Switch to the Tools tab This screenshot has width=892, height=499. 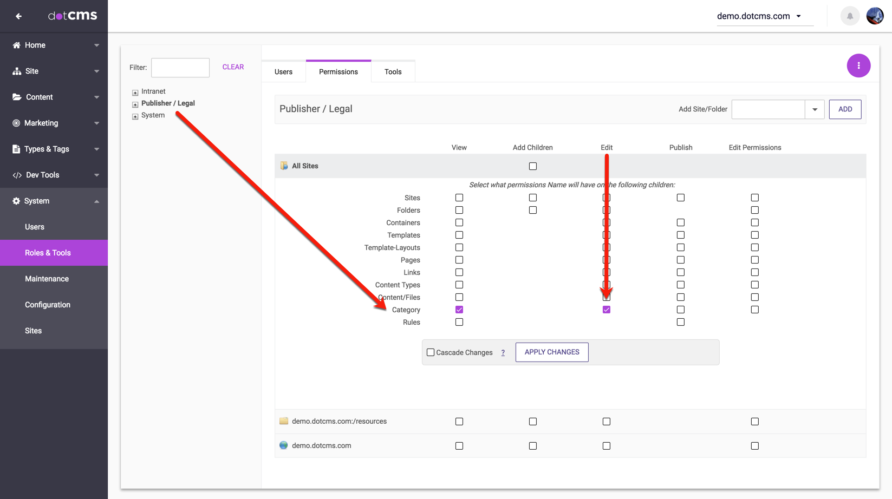coord(393,72)
